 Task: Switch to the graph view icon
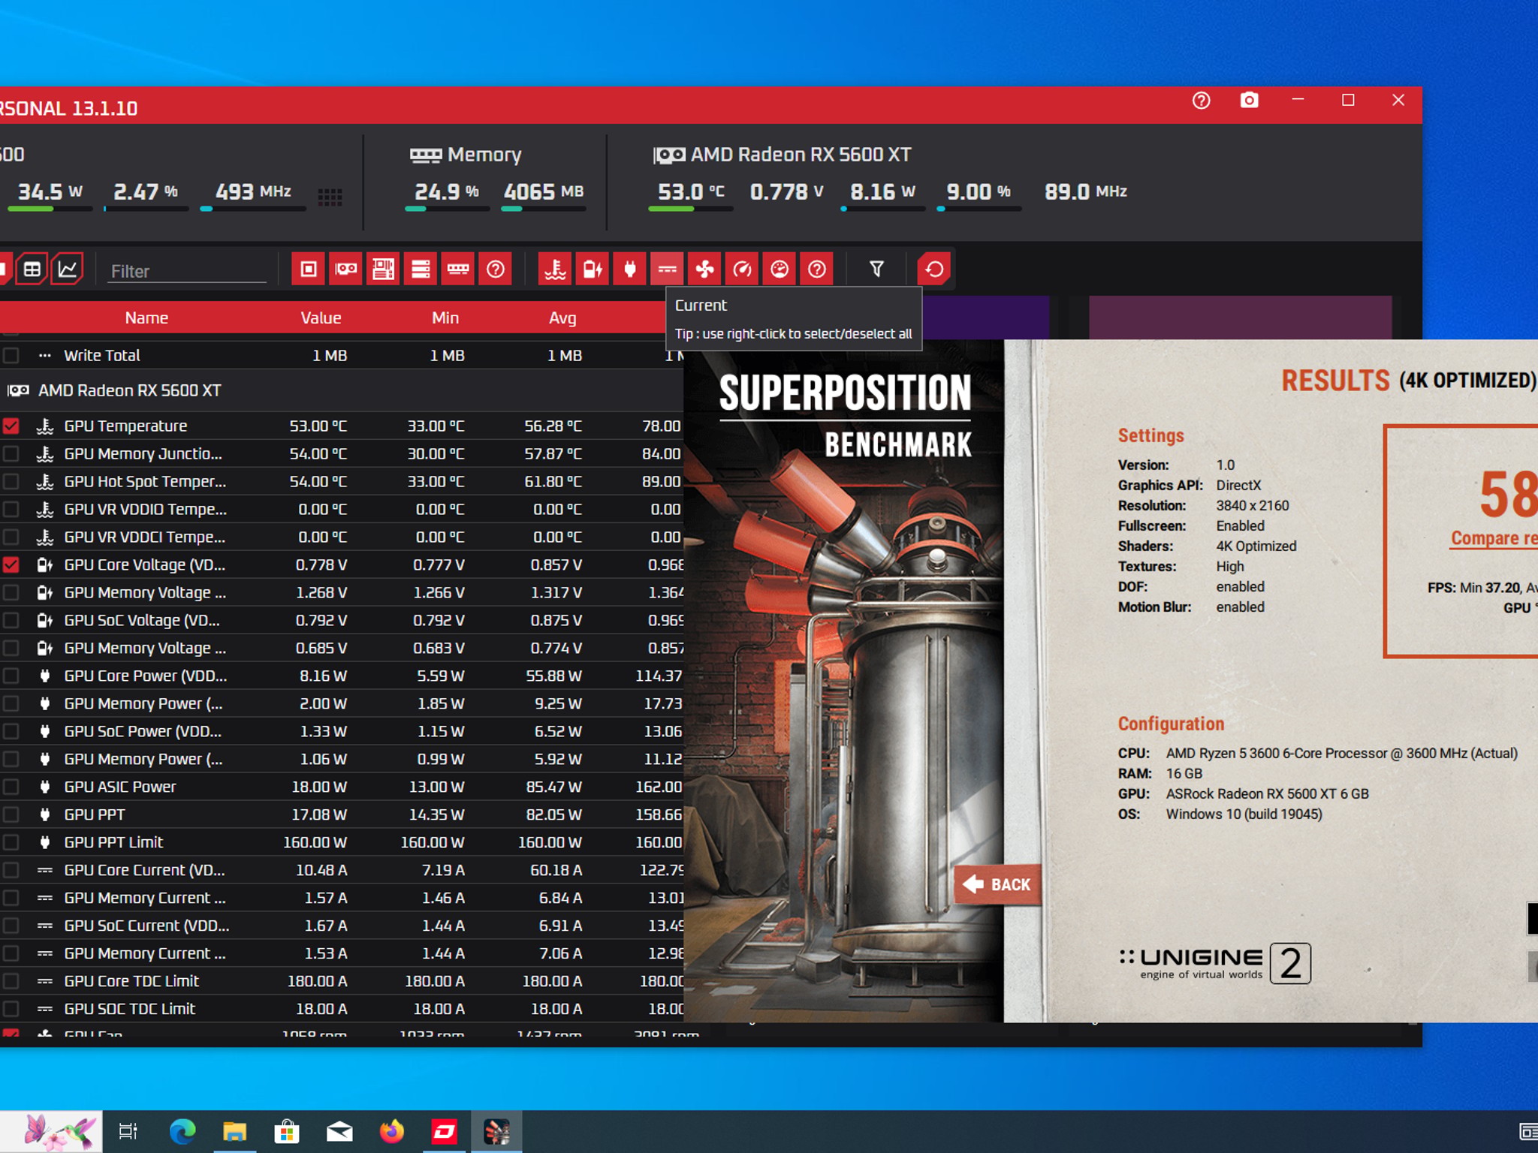tap(68, 269)
